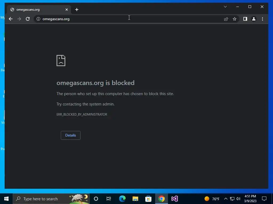Close the omegascans.org tab
273x204 pixels.
(66, 10)
